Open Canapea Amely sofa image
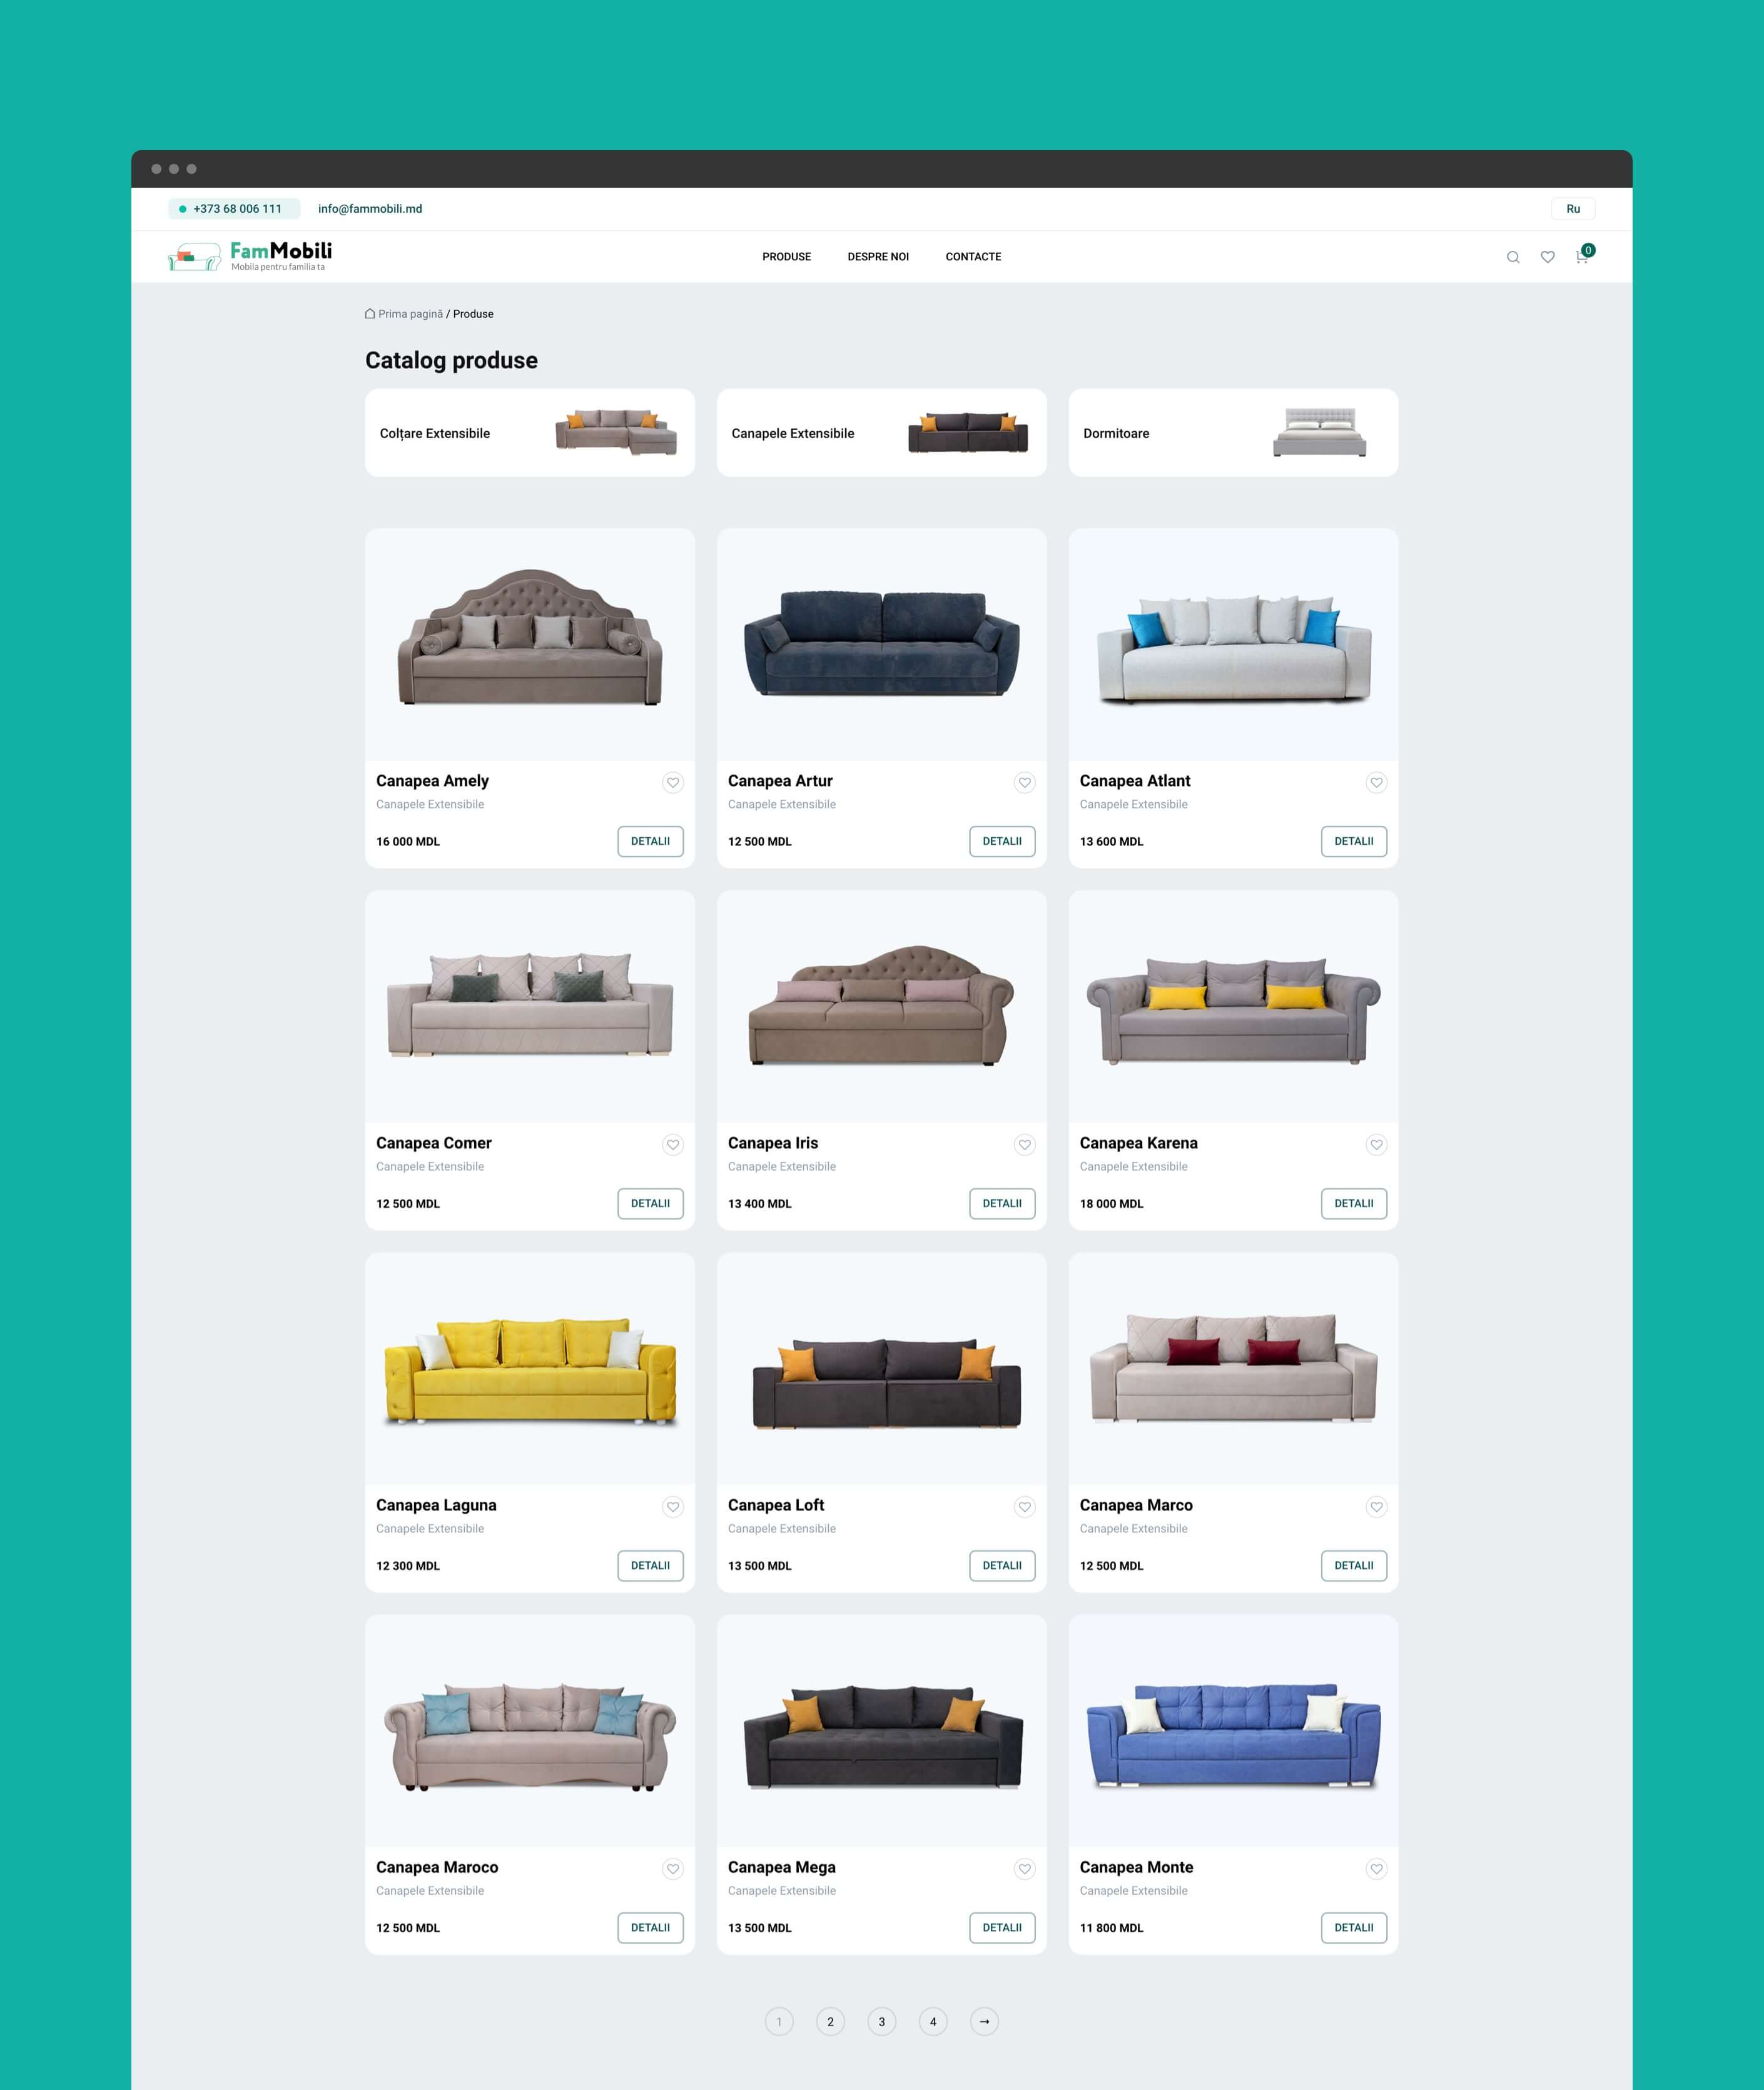 [530, 645]
